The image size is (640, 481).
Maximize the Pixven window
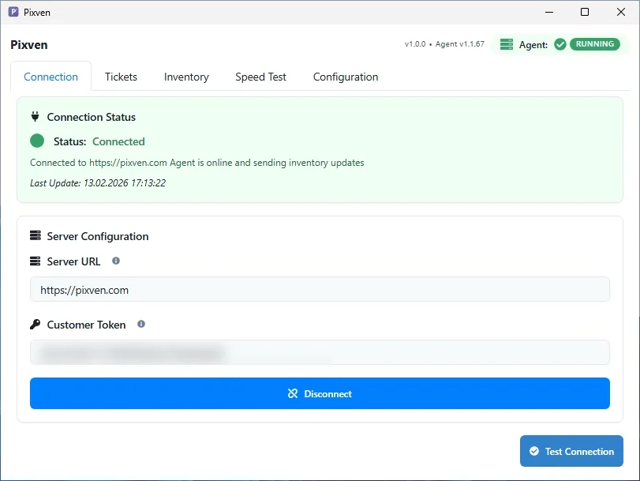pyautogui.click(x=585, y=12)
